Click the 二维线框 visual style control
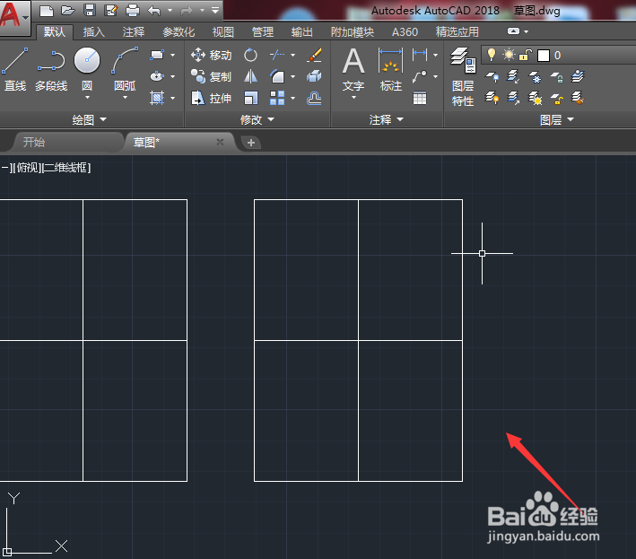The height and width of the screenshot is (559, 636). point(66,168)
